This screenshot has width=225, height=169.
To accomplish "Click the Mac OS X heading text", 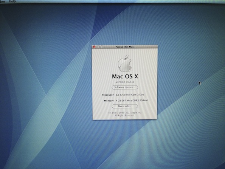I will point(125,76).
